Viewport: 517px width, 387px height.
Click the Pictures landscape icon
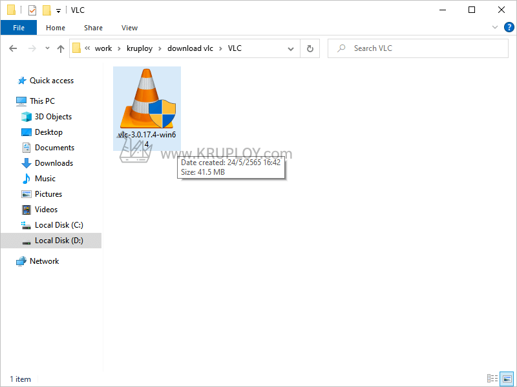click(x=26, y=194)
